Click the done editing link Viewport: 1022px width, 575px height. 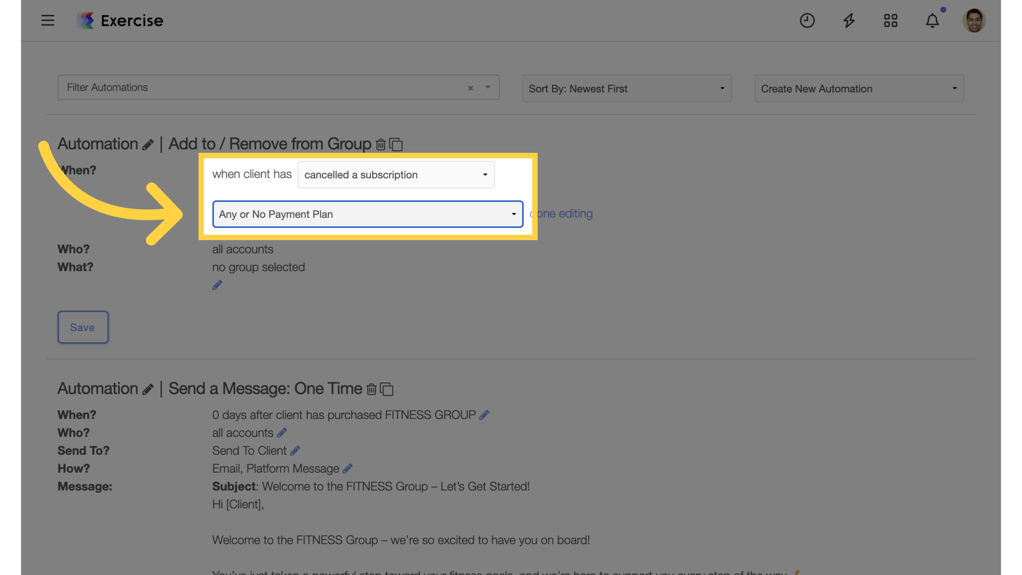(x=562, y=213)
